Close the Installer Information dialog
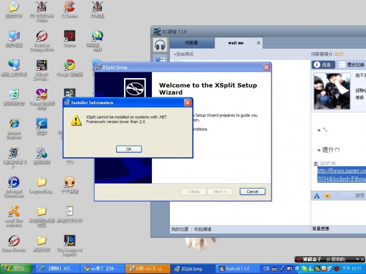Viewport: 366px width, 274px height. (x=188, y=102)
